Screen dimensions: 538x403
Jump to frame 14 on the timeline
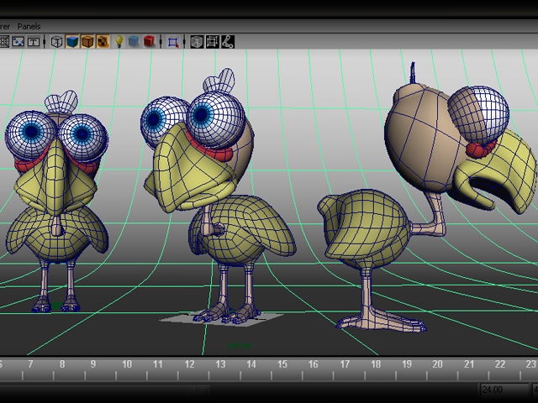point(251,364)
